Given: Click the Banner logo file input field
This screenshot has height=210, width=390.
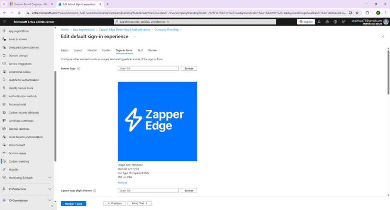Looking at the screenshot, I should click(x=148, y=68).
